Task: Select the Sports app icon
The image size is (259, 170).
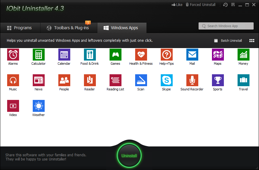Action: pyautogui.click(x=218, y=80)
